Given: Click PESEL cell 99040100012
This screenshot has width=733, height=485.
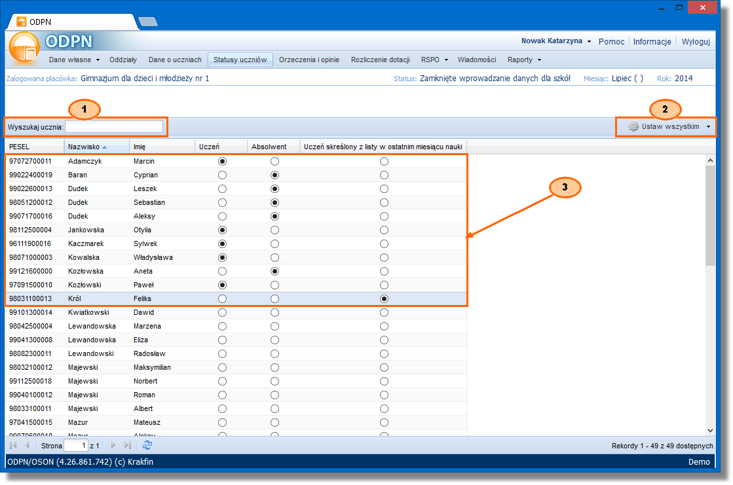Looking at the screenshot, I should pos(31,395).
